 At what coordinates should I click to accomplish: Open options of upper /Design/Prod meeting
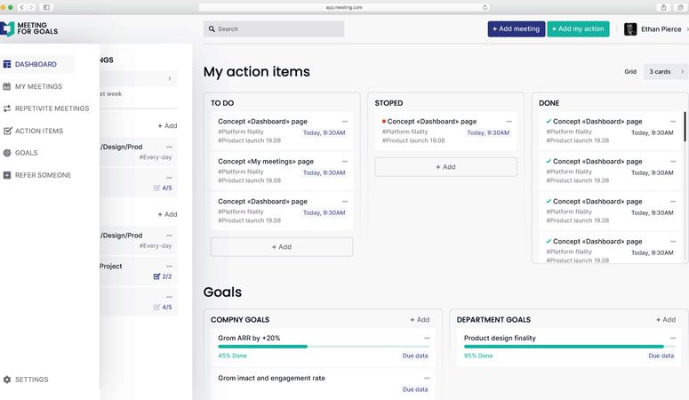[x=169, y=148]
